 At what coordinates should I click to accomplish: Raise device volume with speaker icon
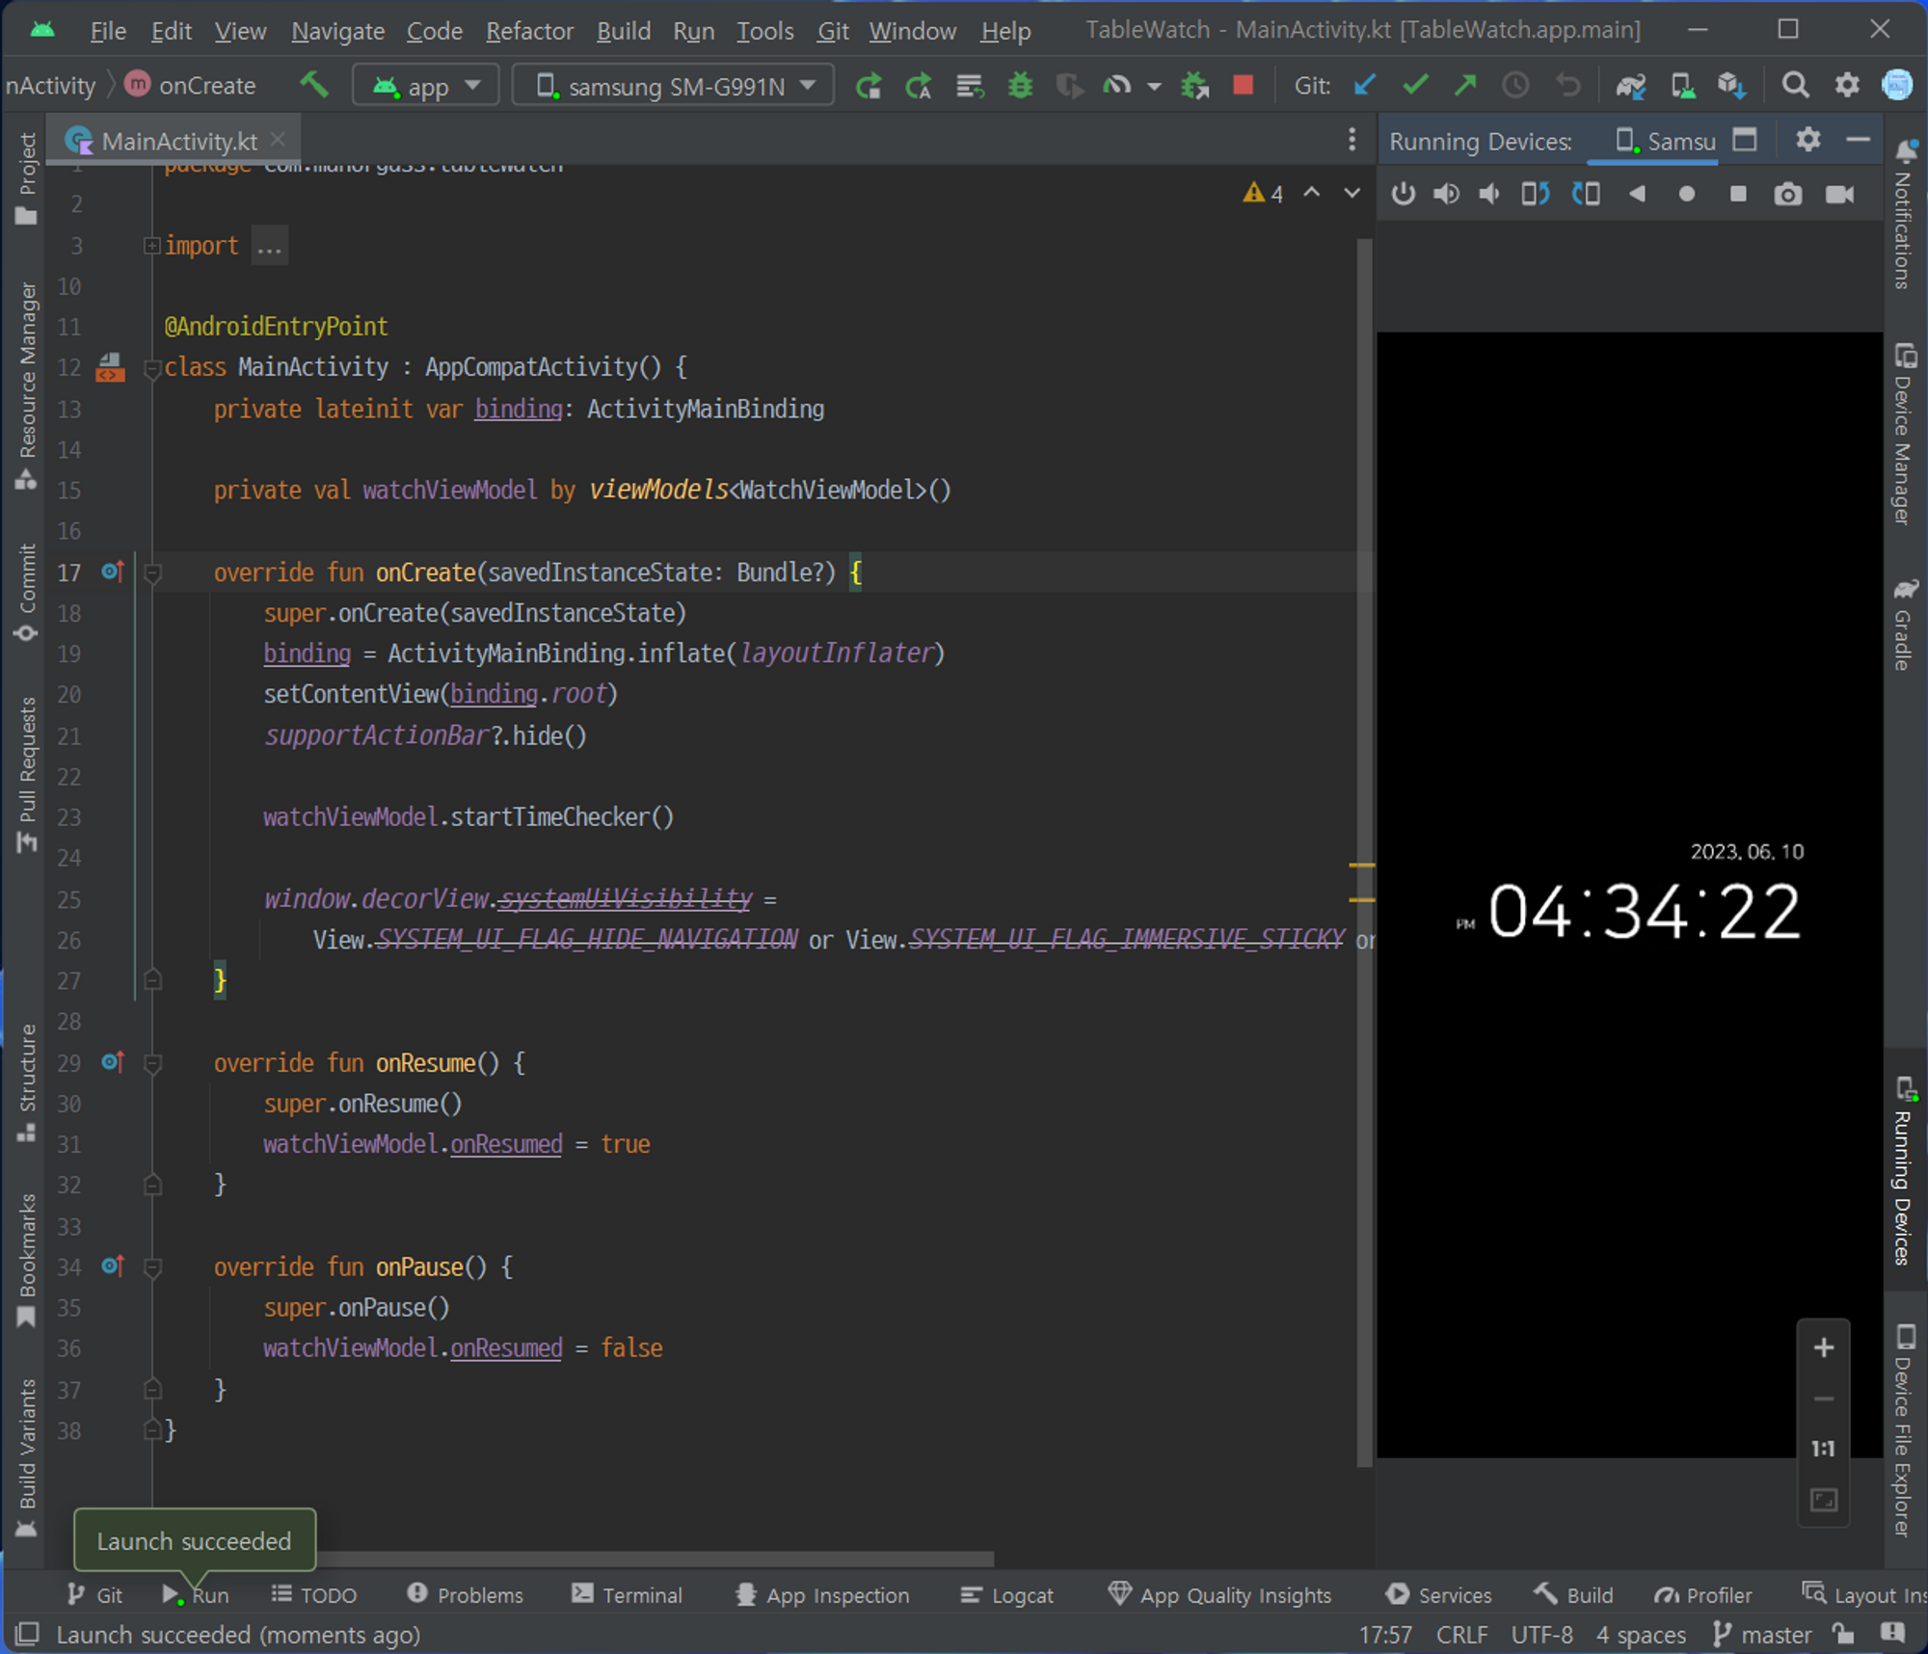[1446, 195]
